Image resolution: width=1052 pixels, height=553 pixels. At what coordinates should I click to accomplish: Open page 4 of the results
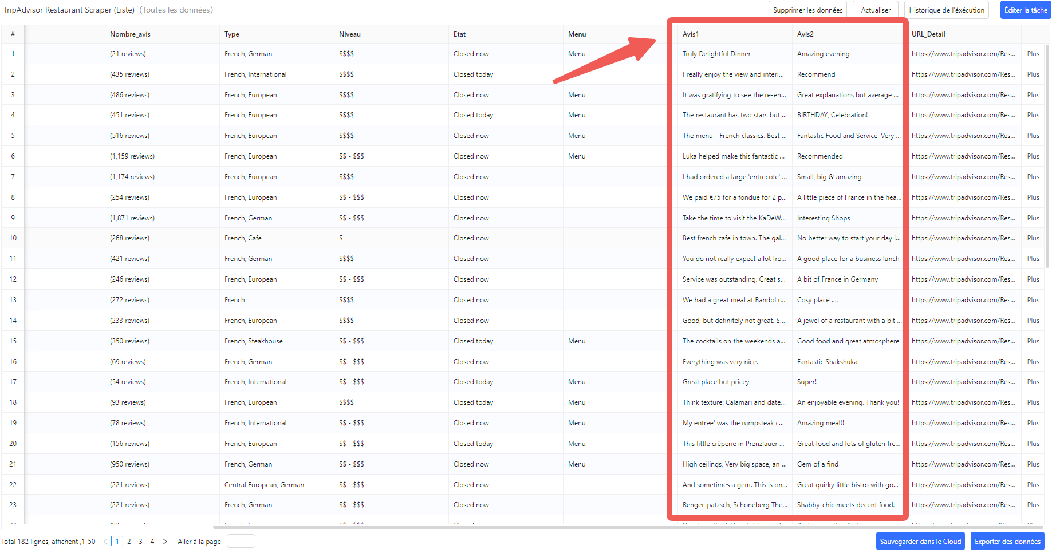152,542
